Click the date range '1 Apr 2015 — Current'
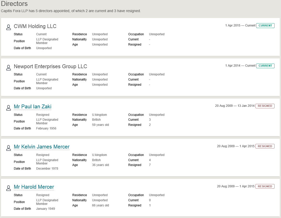The height and width of the screenshot is (218, 281). click(240, 25)
